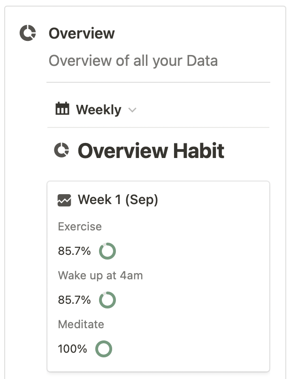Click the Exercise property label

click(x=80, y=227)
